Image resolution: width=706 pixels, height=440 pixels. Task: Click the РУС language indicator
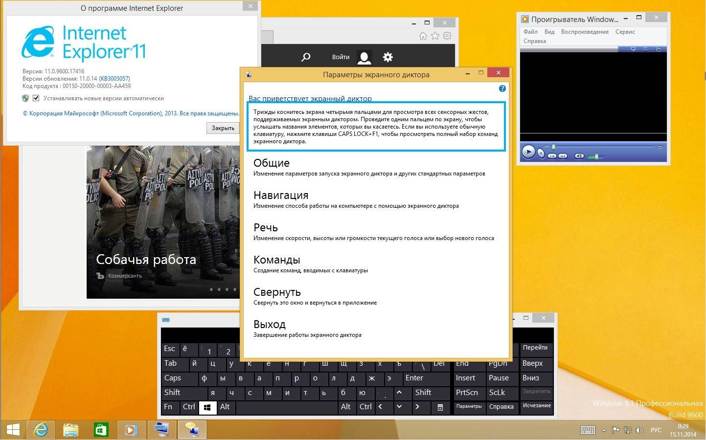[x=656, y=430]
